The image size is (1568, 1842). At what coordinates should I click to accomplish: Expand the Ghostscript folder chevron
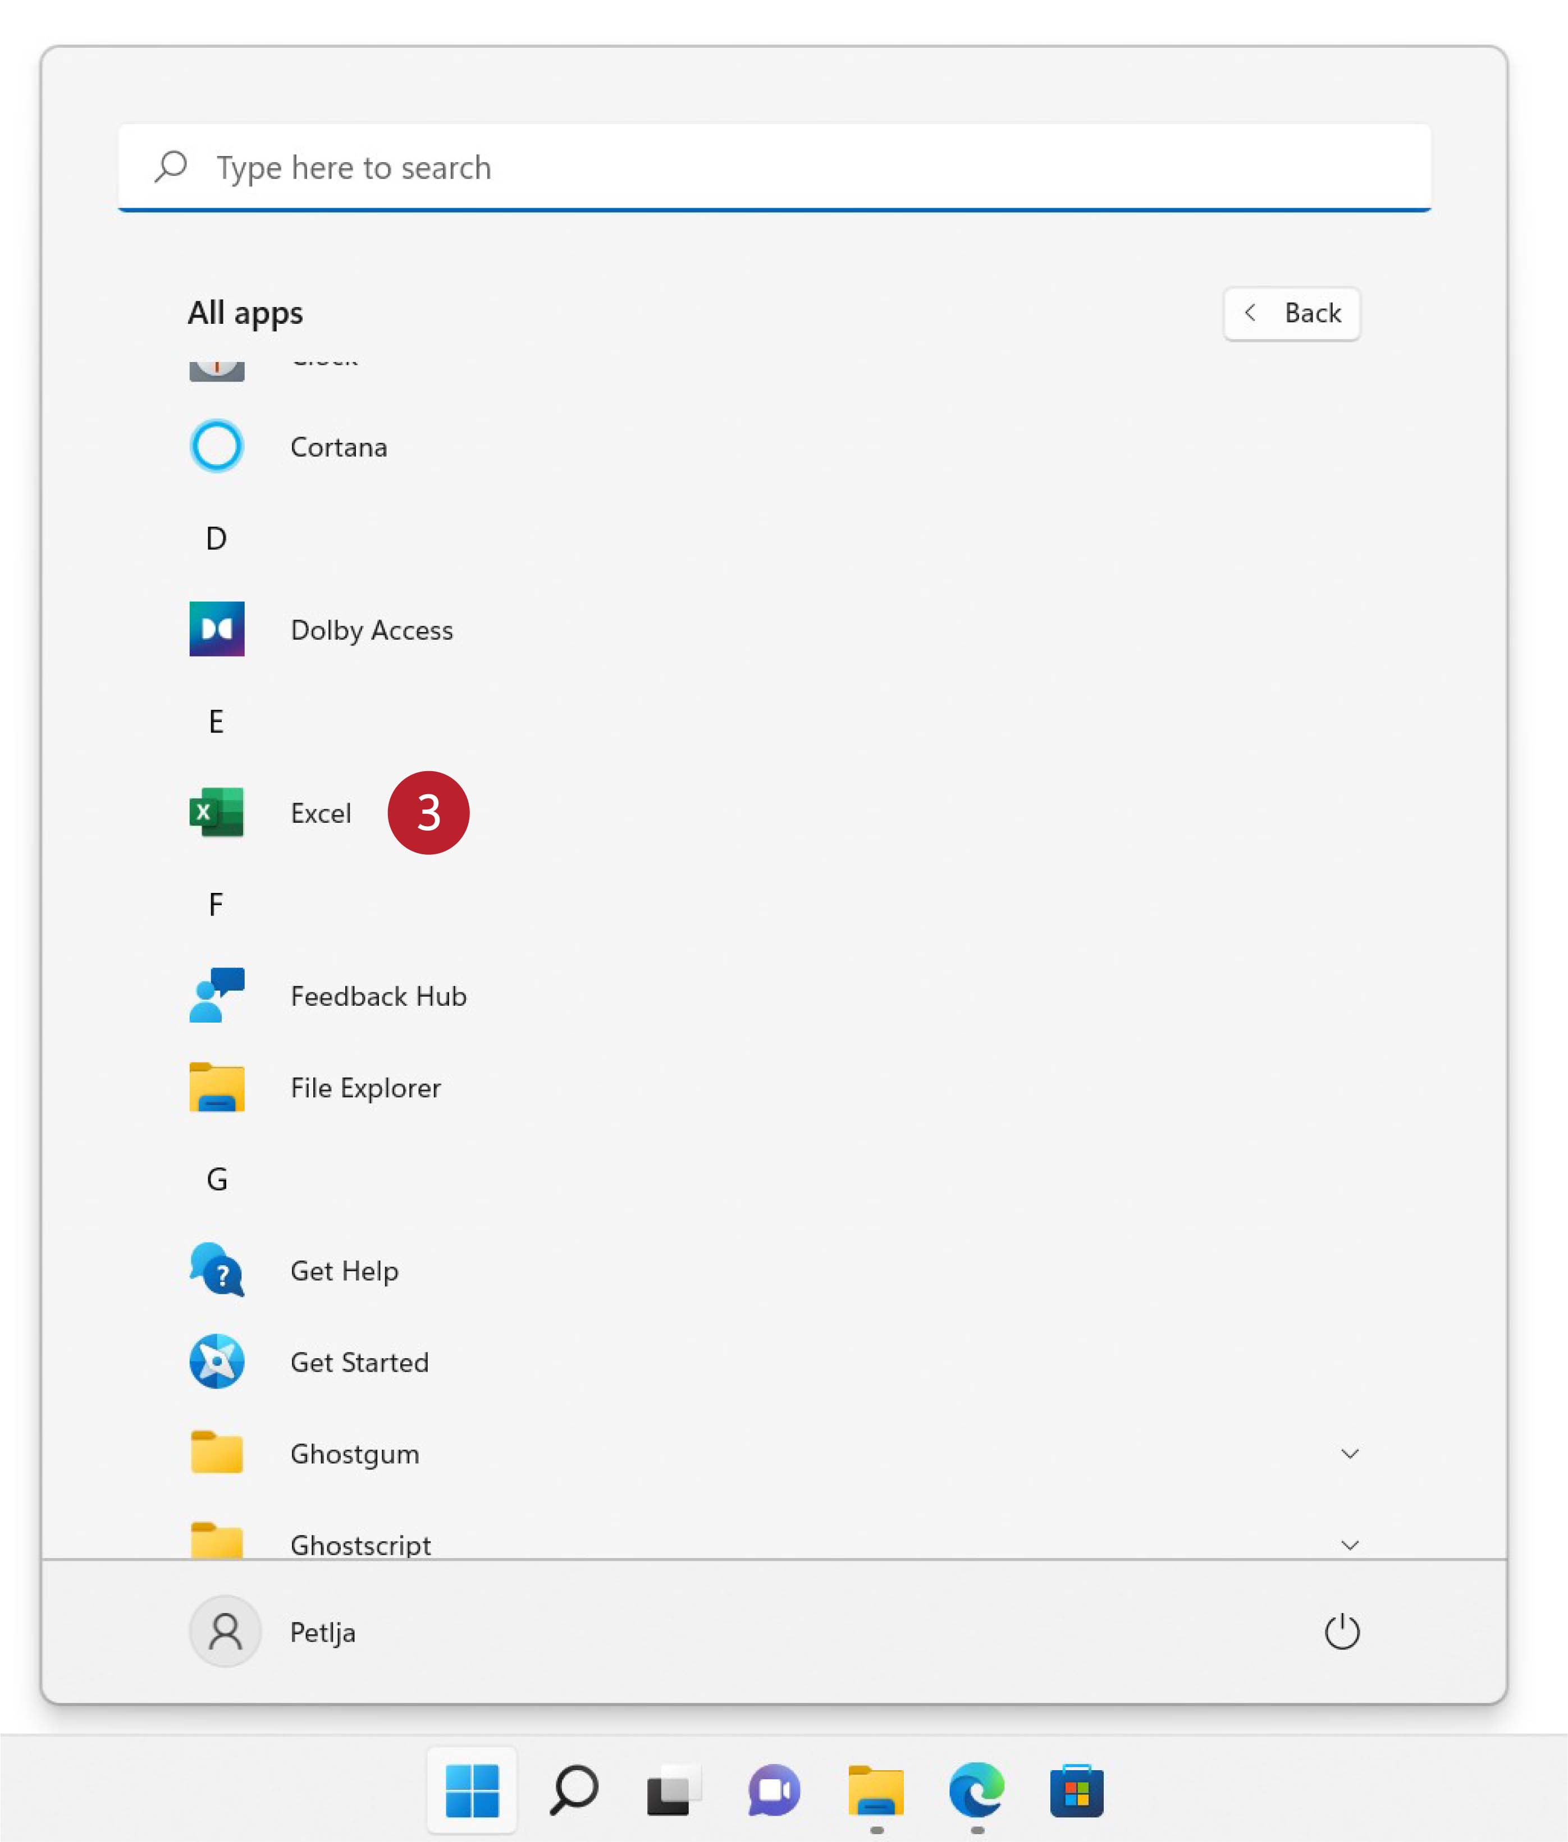click(1350, 1545)
